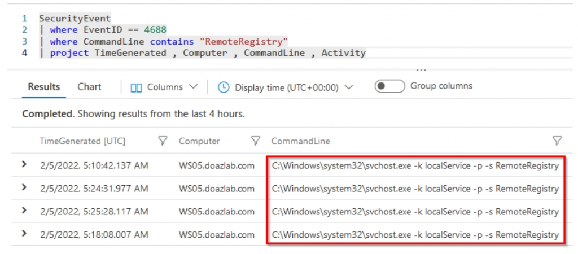Sort by TimeGenerated [UTC] column header
This screenshot has width=578, height=254.
tap(82, 141)
